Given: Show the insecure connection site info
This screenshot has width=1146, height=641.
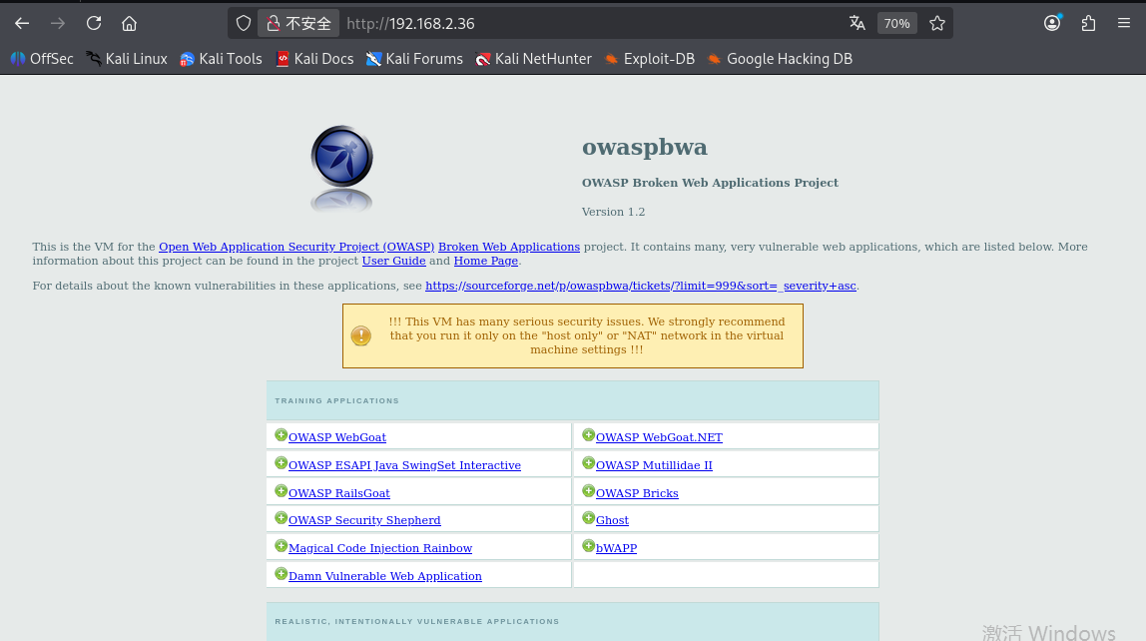Looking at the screenshot, I should coord(298,23).
